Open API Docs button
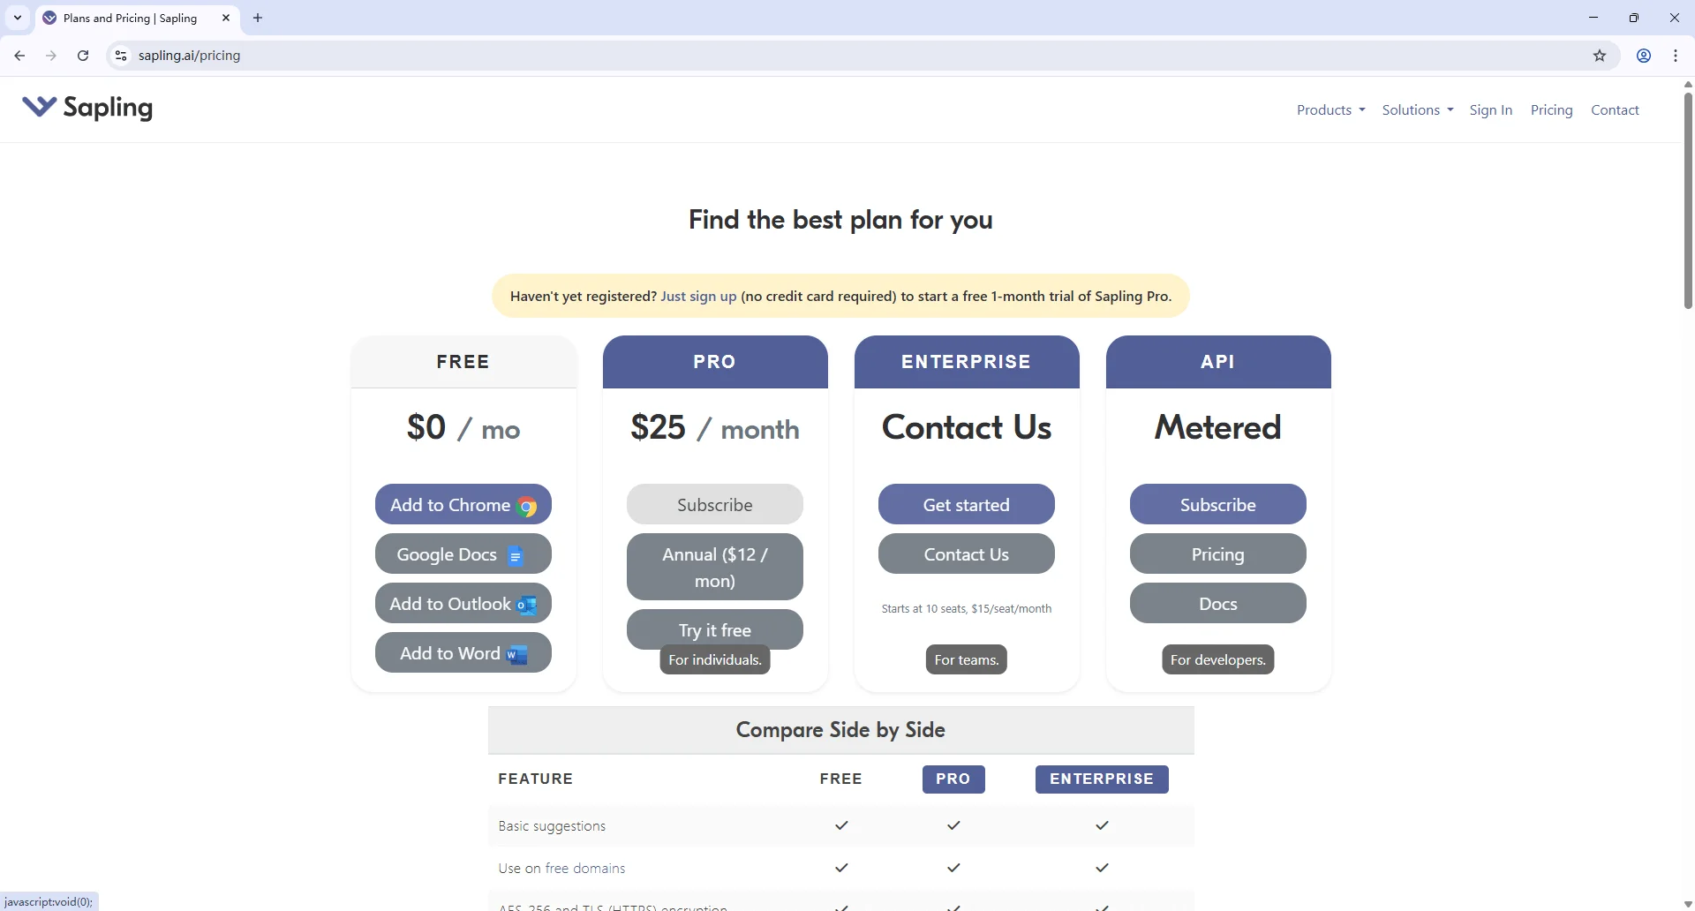 pyautogui.click(x=1218, y=604)
